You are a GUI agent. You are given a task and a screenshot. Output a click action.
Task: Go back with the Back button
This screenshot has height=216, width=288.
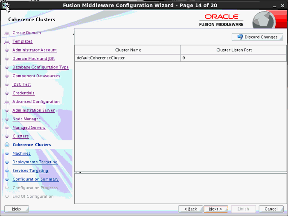pyautogui.click(x=190, y=209)
